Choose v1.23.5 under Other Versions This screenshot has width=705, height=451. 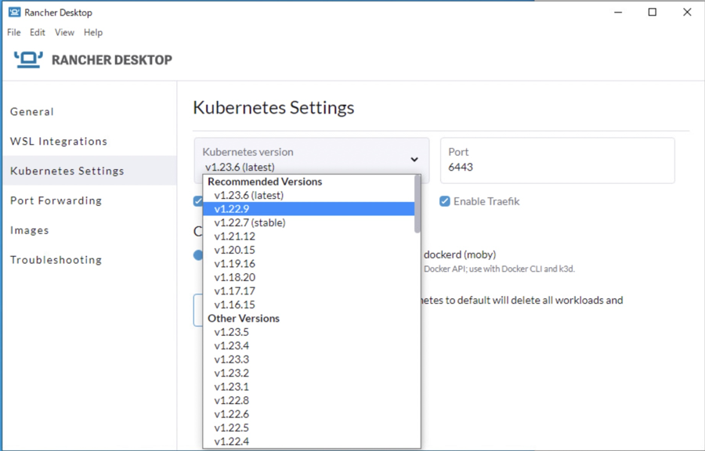309,332
